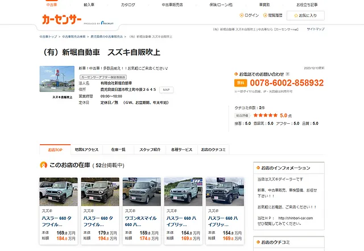Click the カーセンサーアフター保証取扱店 badge

[x=103, y=77]
